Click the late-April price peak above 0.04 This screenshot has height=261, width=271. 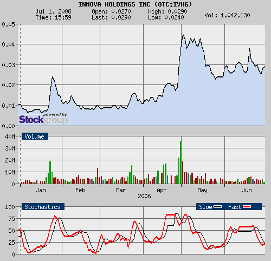coord(183,34)
